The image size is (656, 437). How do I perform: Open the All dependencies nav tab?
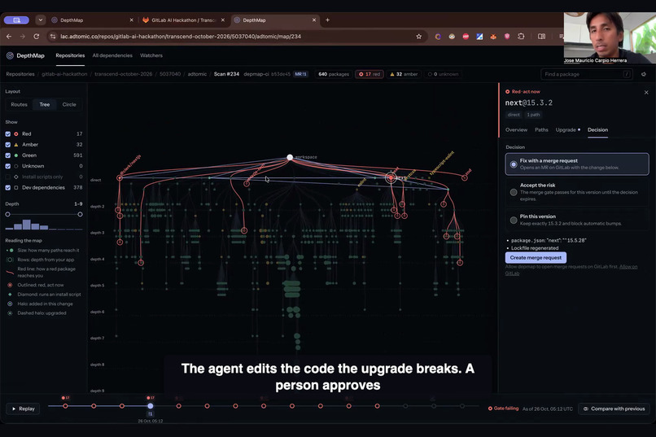(112, 55)
